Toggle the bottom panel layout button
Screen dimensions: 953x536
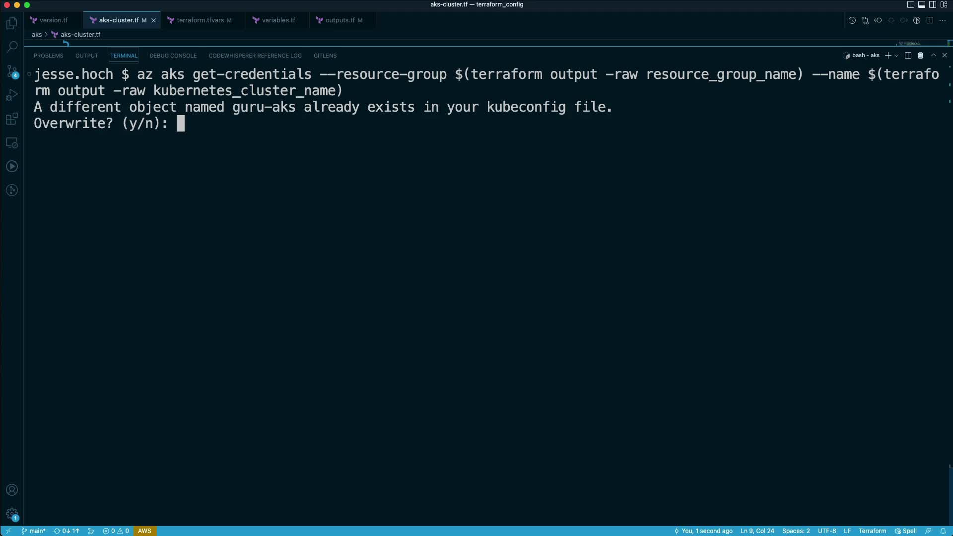[x=921, y=4]
